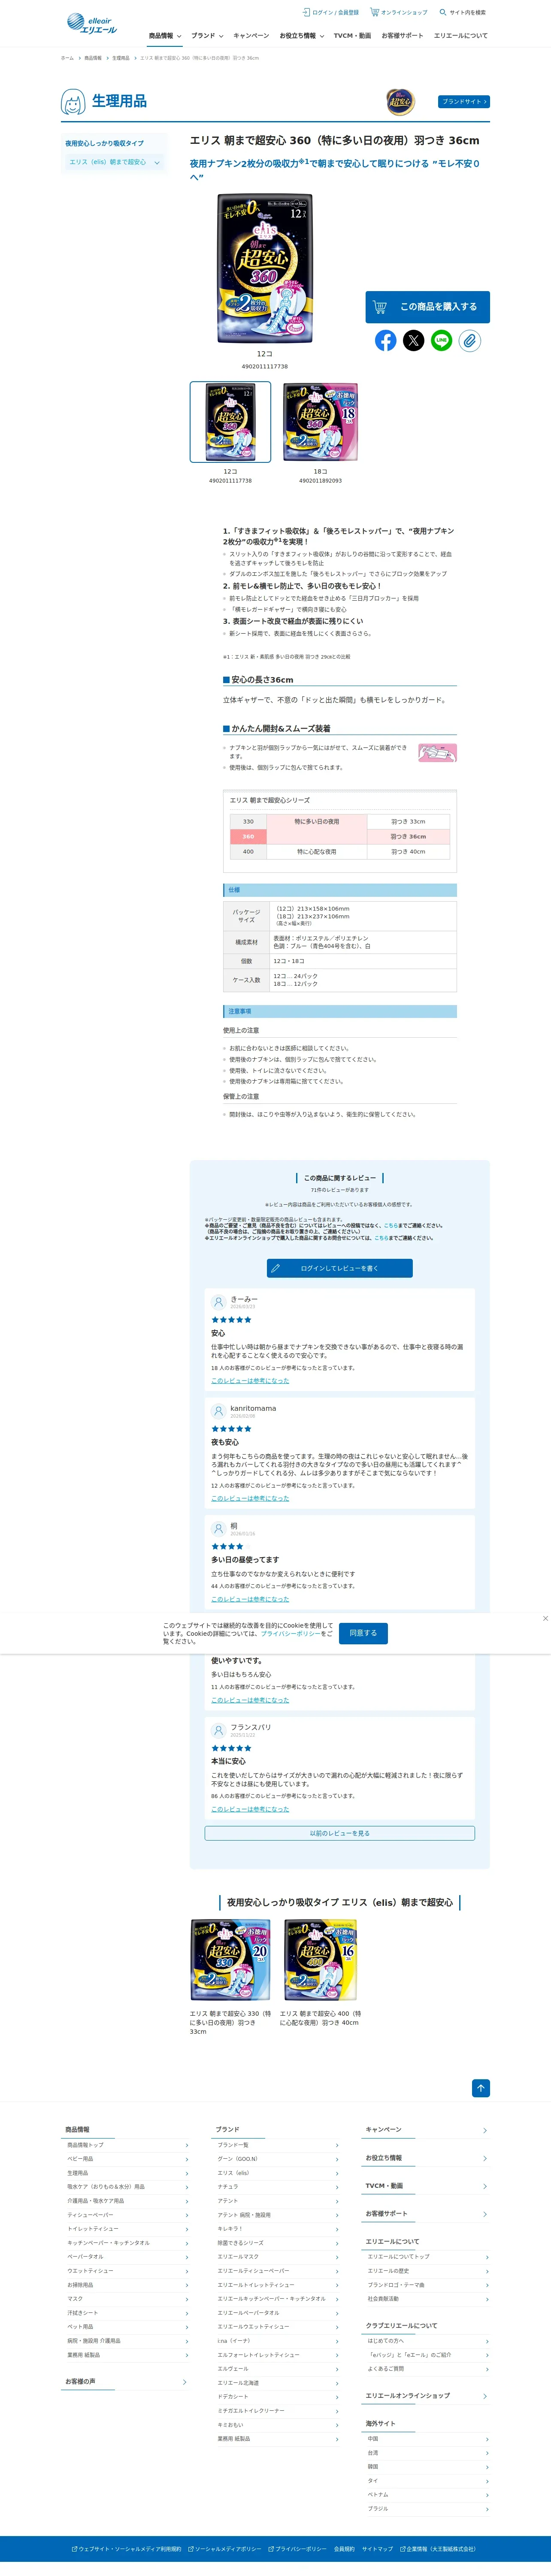Open the elleair logo home link
Screen dimensions: 551x2576
coord(91,23)
